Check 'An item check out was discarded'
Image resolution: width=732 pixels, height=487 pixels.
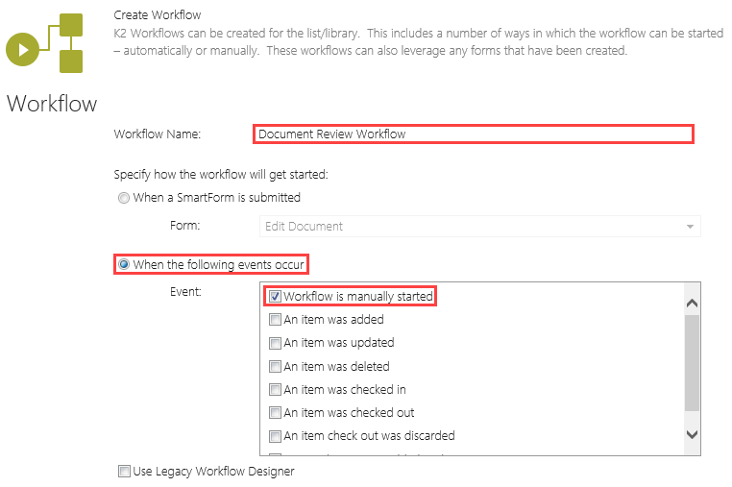[x=276, y=436]
